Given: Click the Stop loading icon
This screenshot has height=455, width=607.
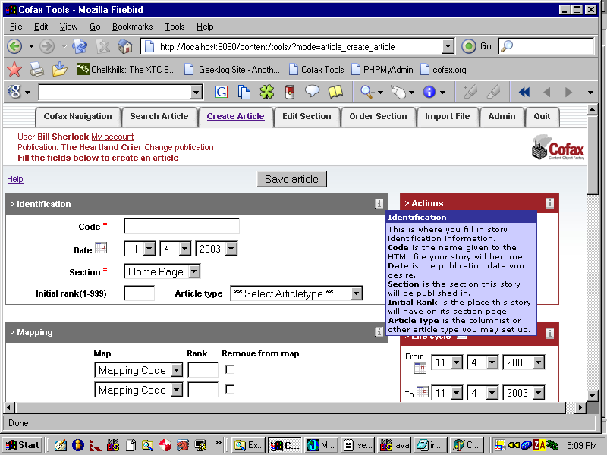Looking at the screenshot, I should coord(103,47).
